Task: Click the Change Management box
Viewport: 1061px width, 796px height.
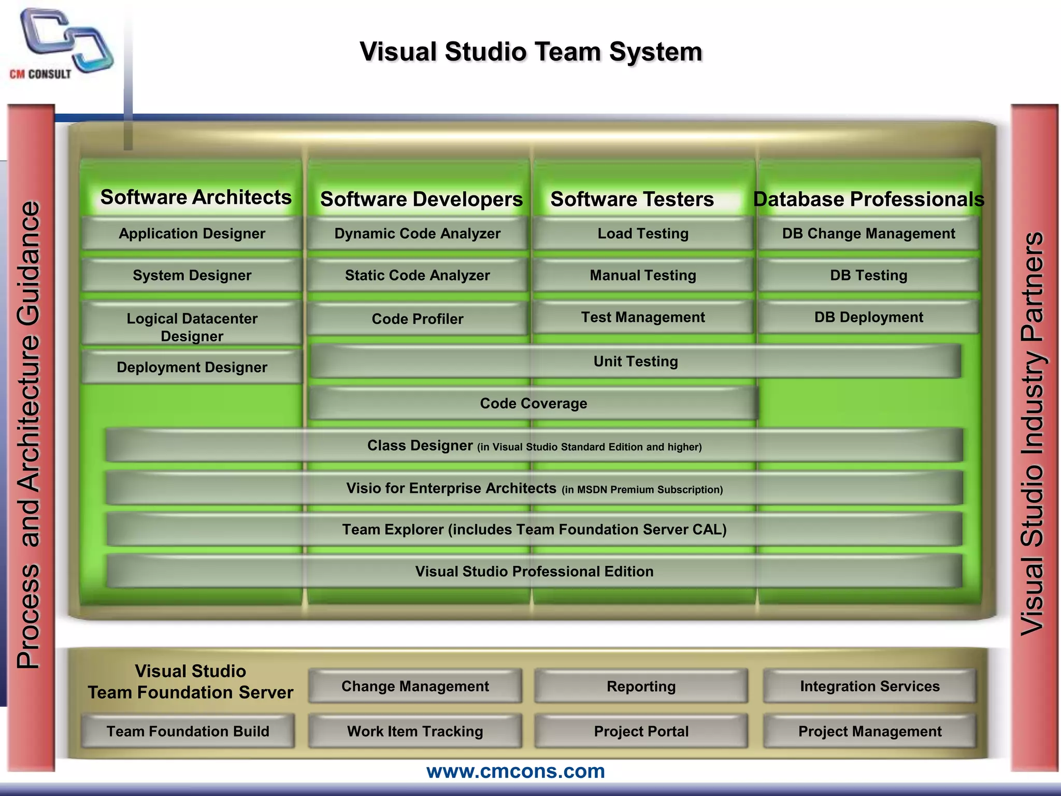Action: (x=415, y=687)
